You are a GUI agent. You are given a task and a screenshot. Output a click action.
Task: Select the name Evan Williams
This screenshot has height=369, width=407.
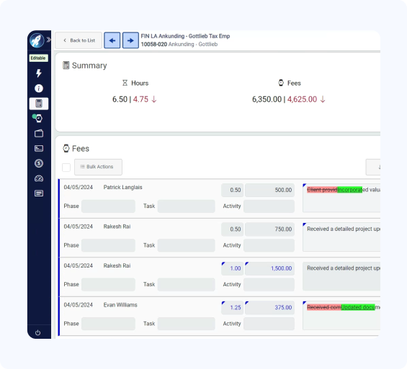point(120,305)
